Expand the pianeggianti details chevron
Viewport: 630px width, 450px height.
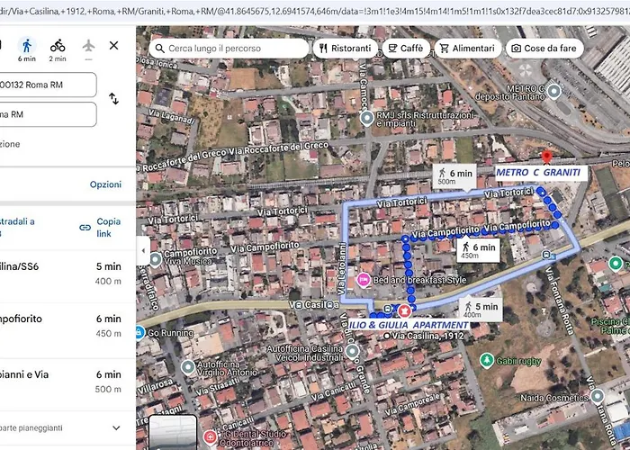point(116,427)
